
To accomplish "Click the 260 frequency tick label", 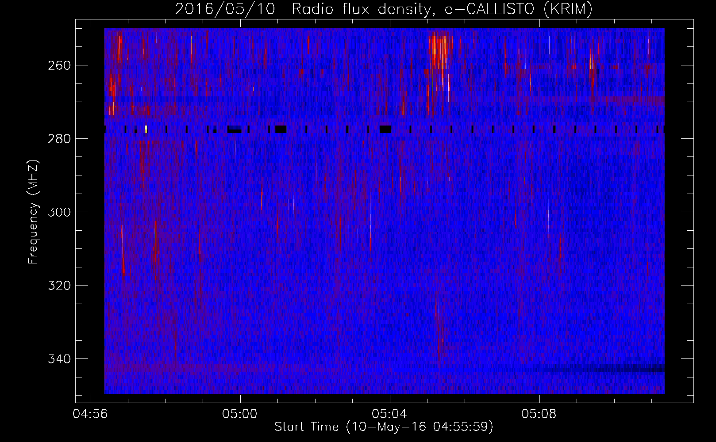I will click(59, 65).
